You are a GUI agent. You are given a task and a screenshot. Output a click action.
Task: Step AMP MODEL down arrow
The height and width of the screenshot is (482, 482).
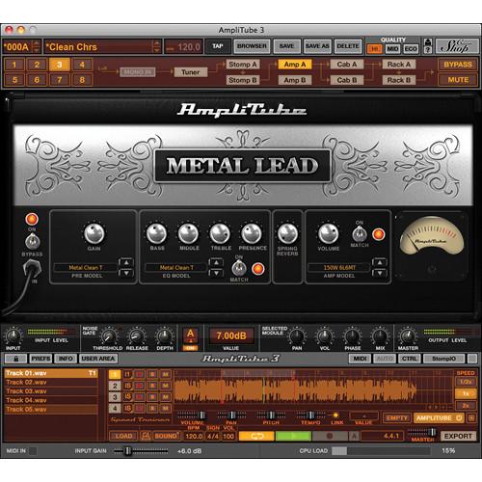[380, 273]
